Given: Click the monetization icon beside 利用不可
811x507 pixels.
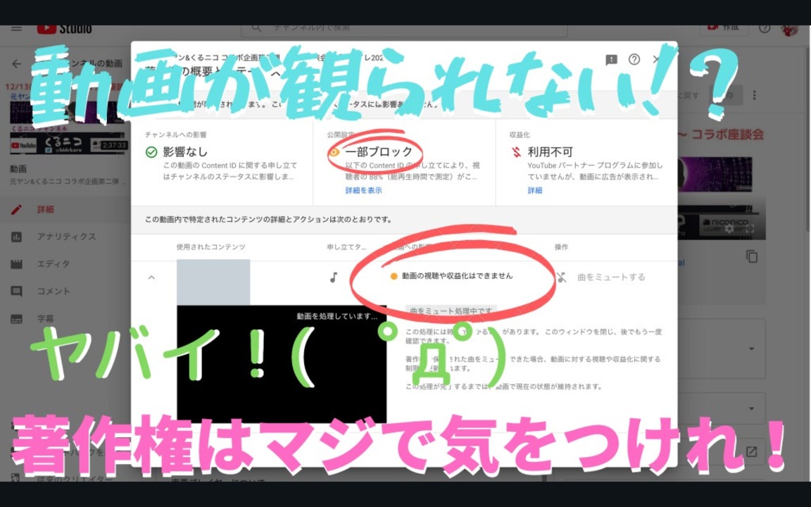Looking at the screenshot, I should pos(515,152).
